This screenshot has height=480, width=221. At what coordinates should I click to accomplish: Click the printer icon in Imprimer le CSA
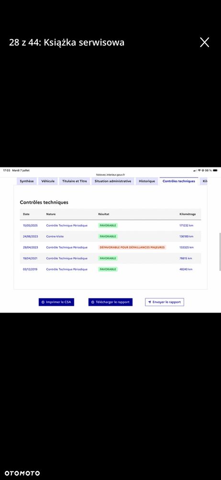point(43,302)
